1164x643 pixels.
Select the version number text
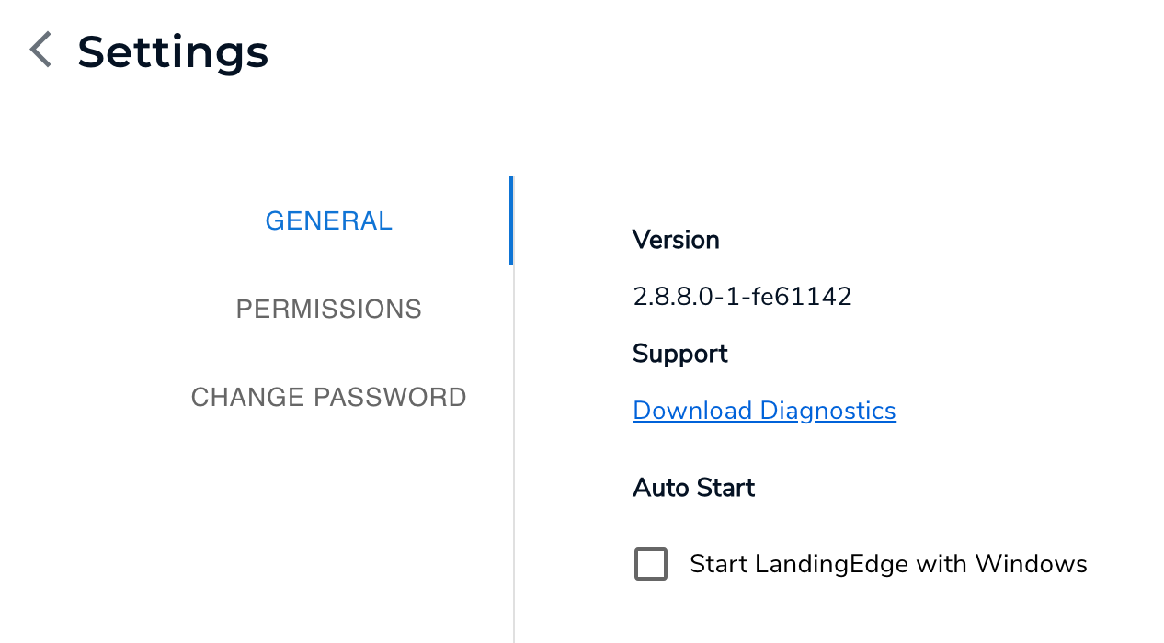point(742,296)
